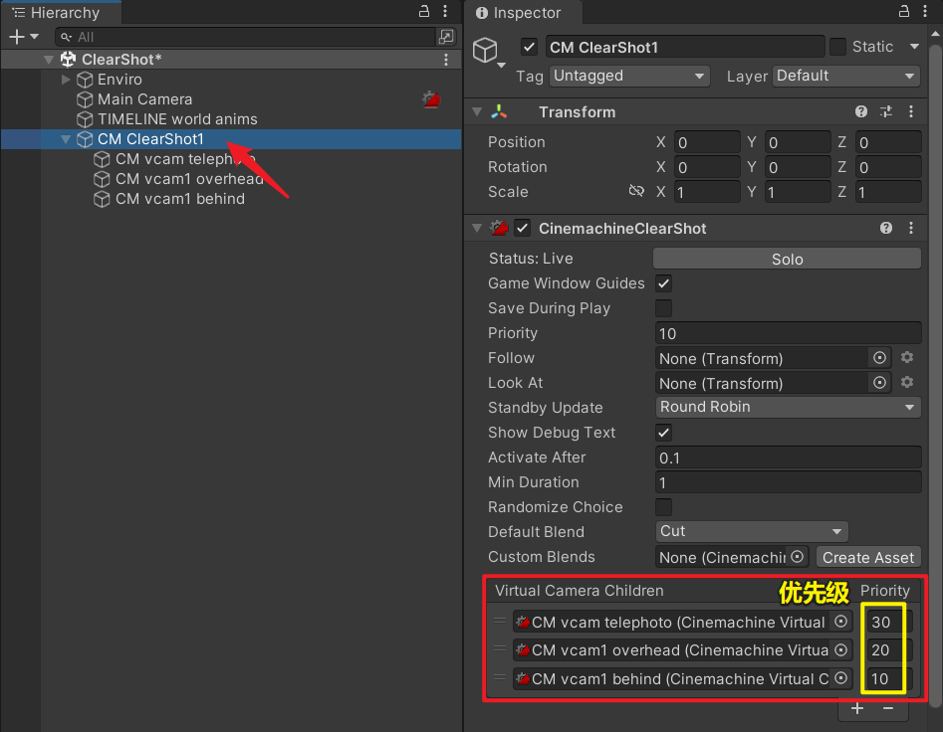This screenshot has height=732, width=943.
Task: Click the Position X field
Action: 707,142
